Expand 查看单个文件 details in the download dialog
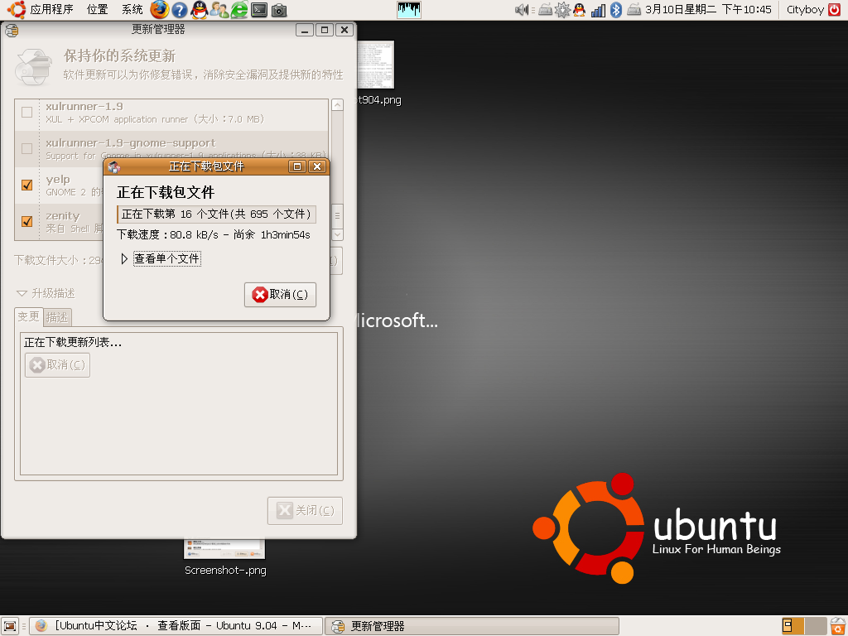 coord(161,259)
